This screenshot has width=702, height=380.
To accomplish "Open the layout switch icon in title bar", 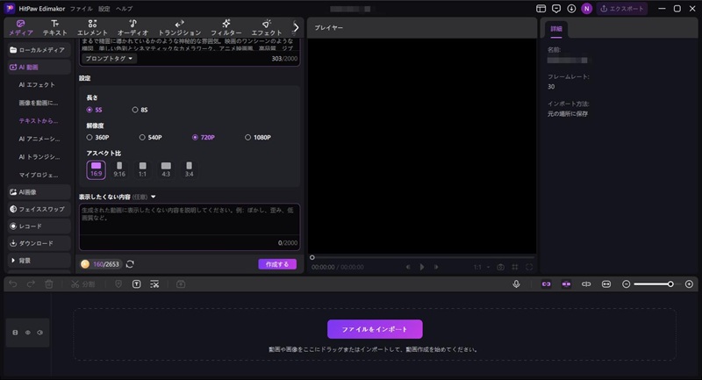I will pyautogui.click(x=541, y=9).
